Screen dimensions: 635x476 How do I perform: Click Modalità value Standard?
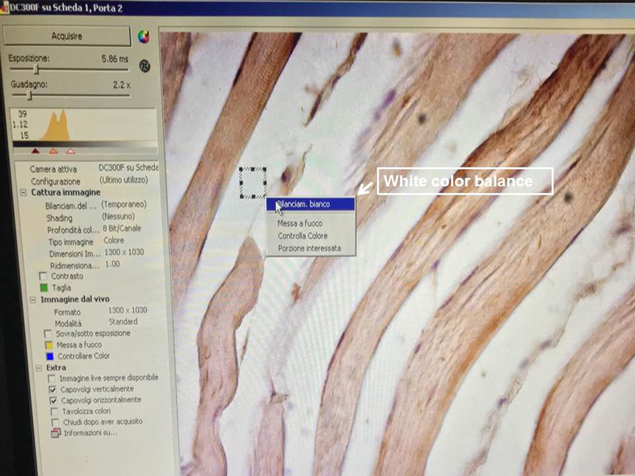coord(123,322)
